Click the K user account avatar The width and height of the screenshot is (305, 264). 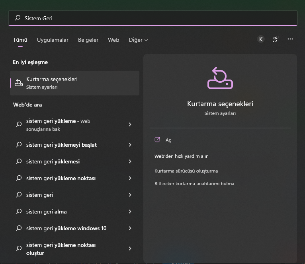[261, 39]
